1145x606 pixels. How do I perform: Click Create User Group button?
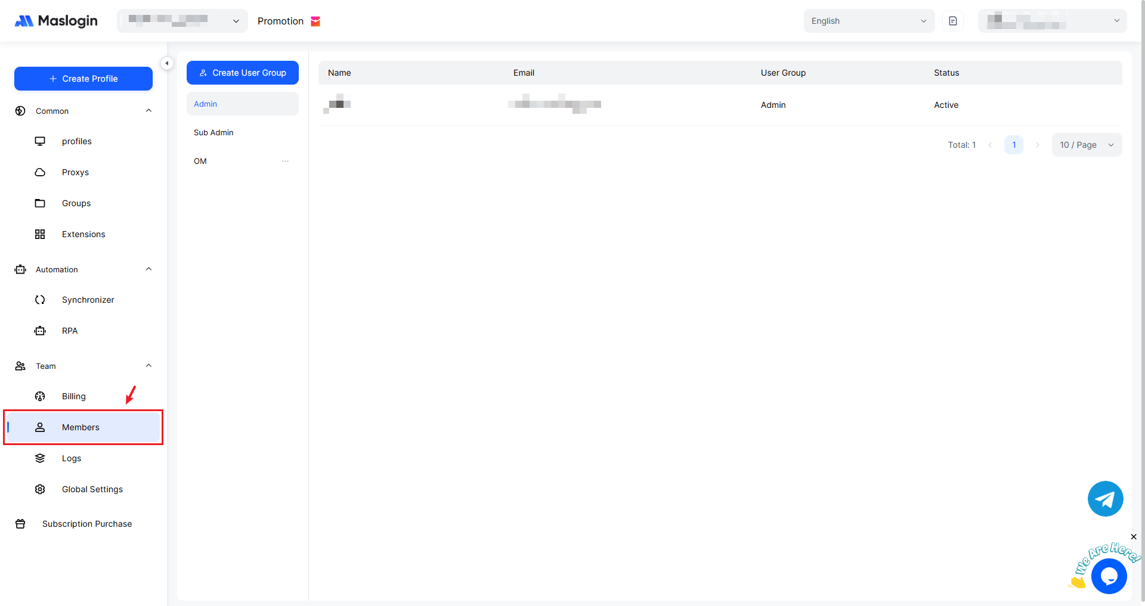243,73
